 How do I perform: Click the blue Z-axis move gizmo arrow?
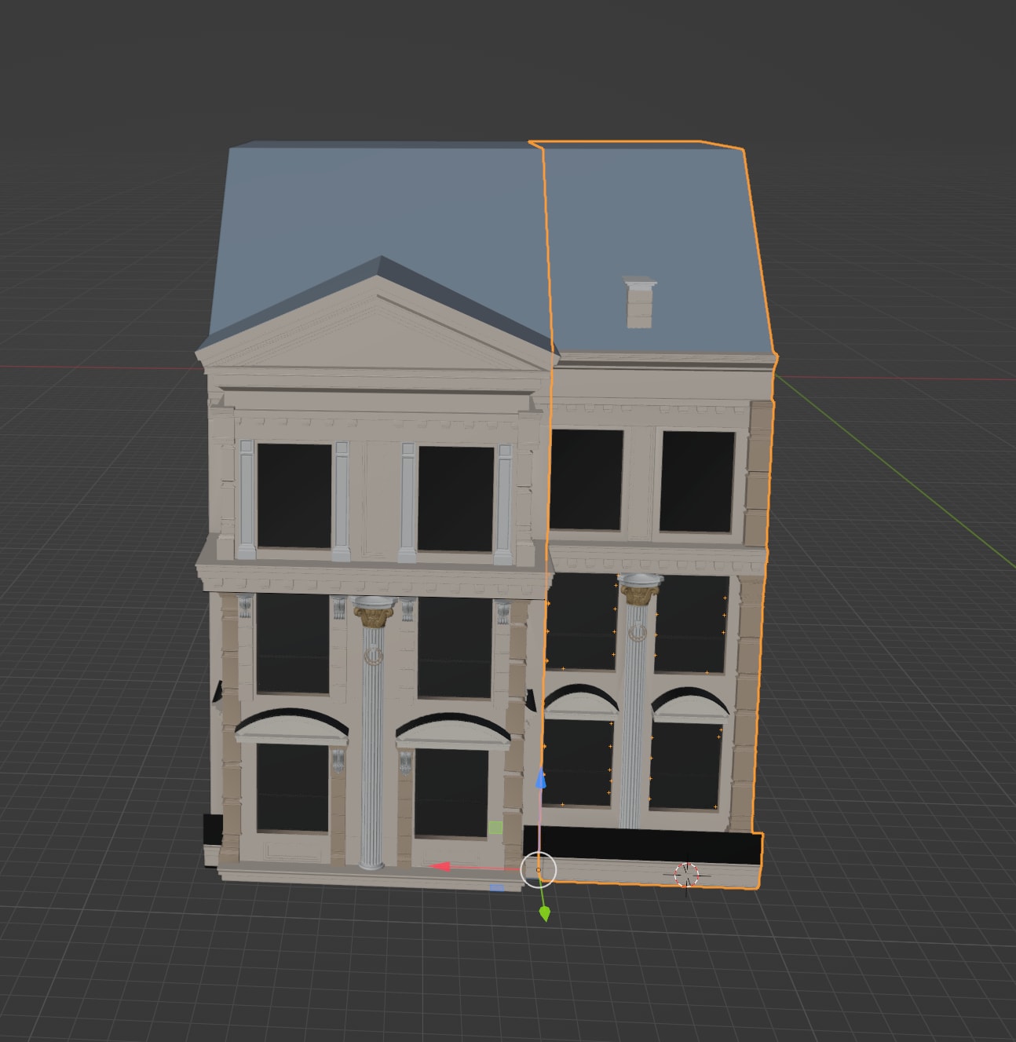pos(540,779)
